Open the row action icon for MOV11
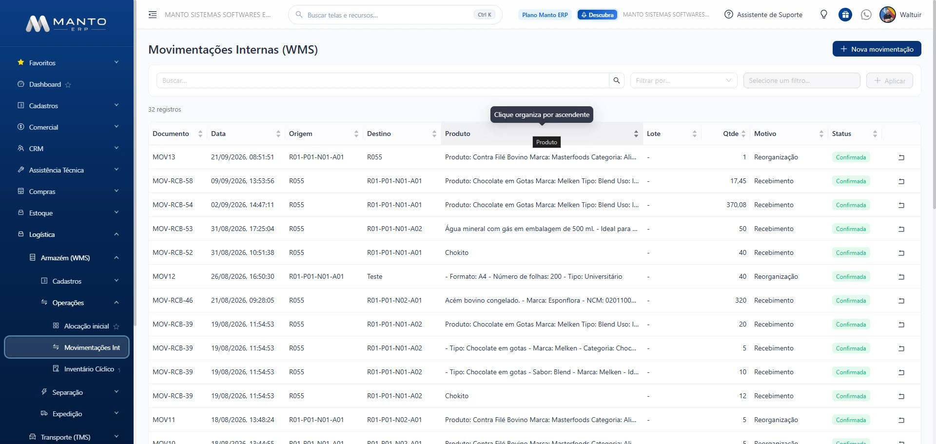 901,420
